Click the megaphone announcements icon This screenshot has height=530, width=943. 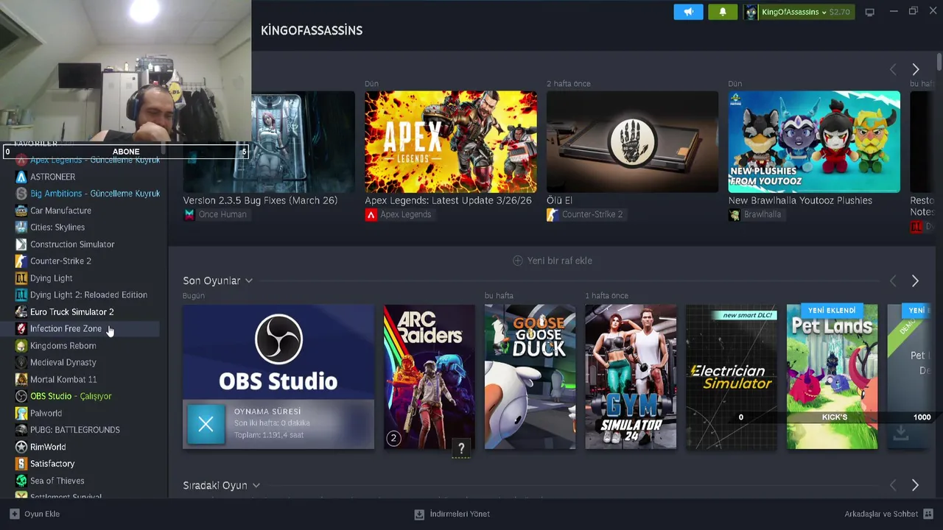688,12
